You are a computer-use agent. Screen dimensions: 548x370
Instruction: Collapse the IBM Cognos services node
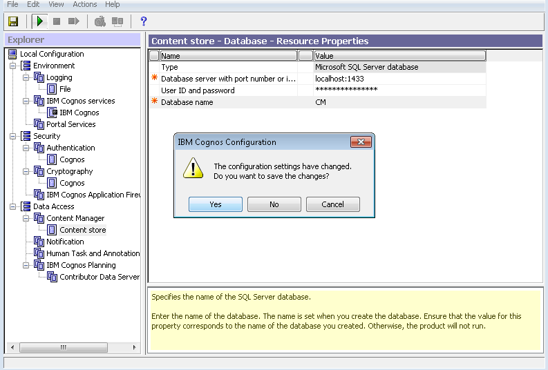pos(26,101)
